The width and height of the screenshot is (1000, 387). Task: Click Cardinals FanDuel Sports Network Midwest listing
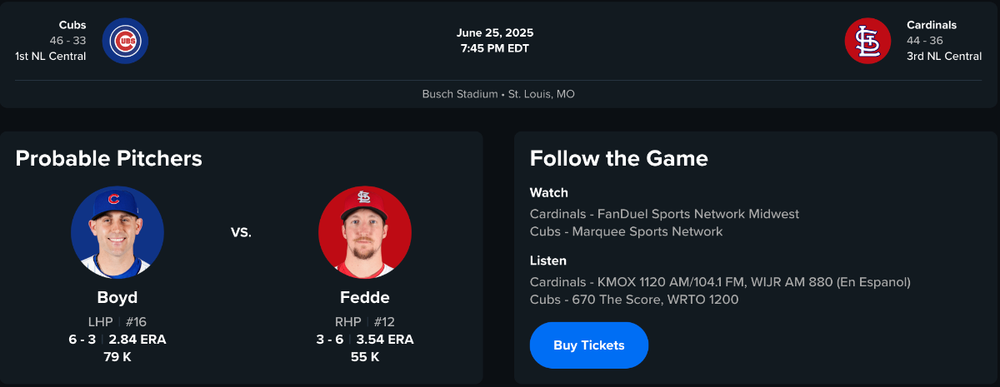tap(664, 214)
